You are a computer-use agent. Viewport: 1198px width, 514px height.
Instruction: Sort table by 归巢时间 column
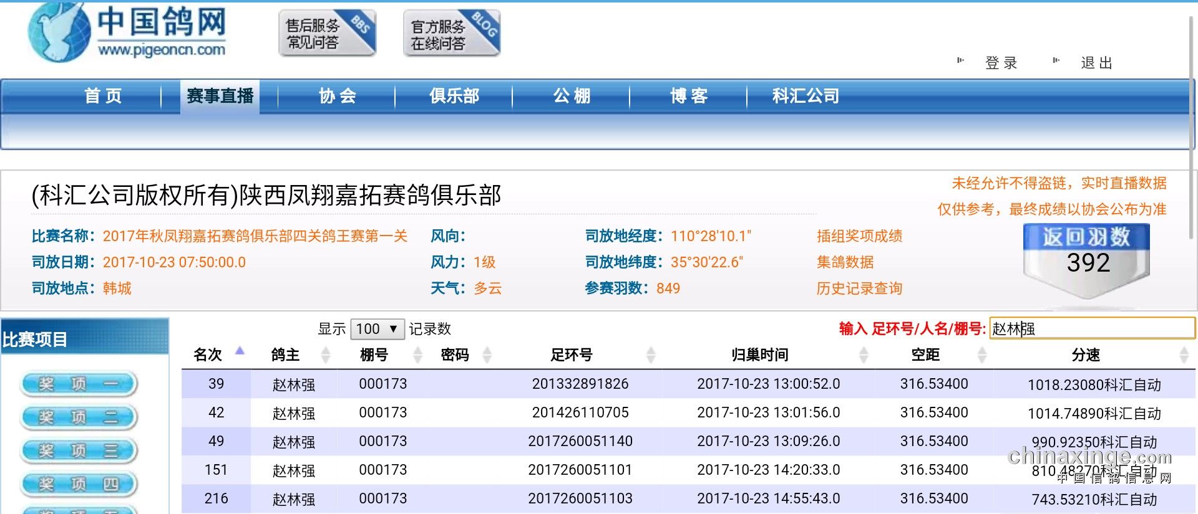pos(759,355)
